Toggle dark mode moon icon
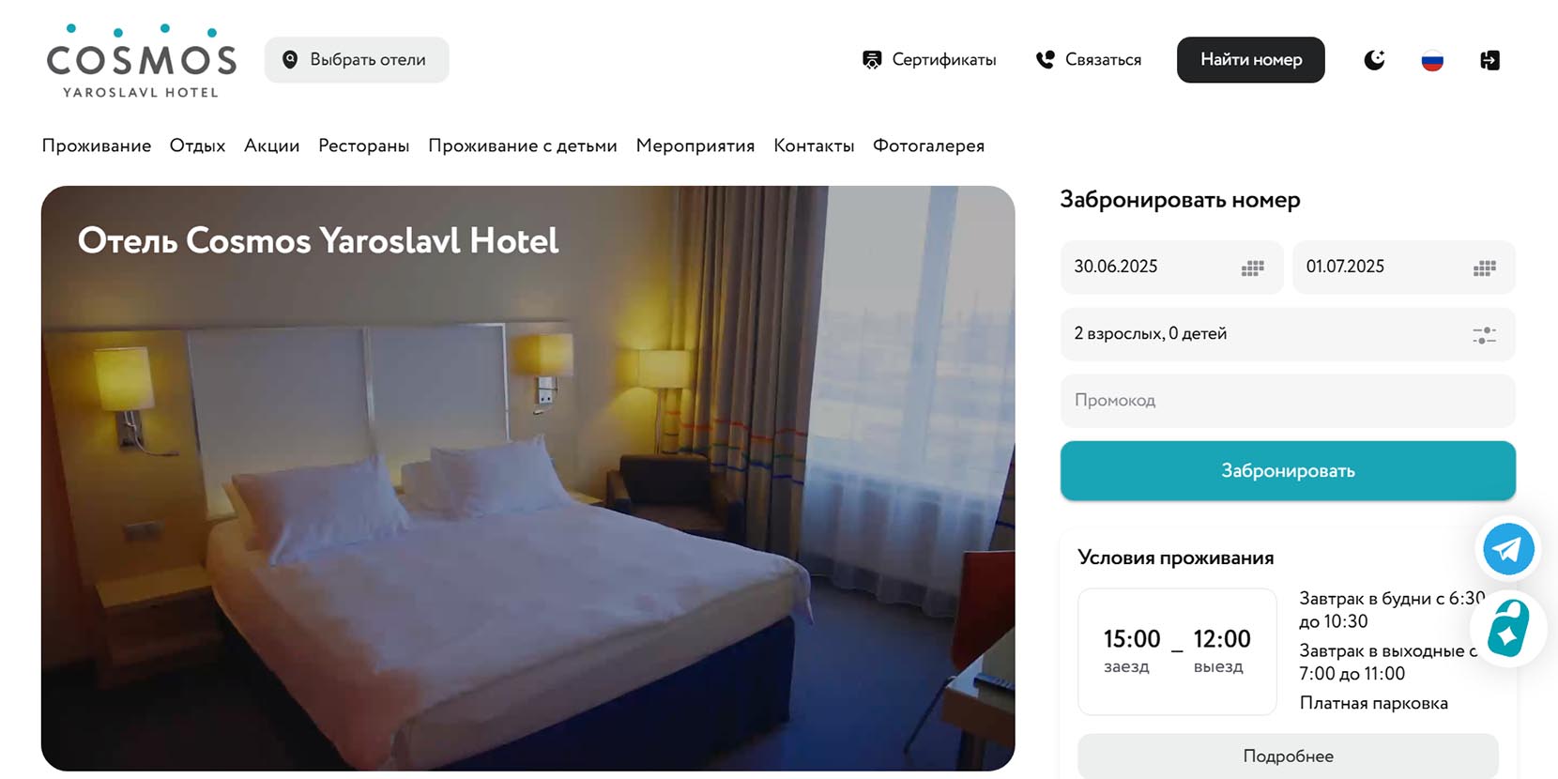The image size is (1558, 779). [1374, 60]
